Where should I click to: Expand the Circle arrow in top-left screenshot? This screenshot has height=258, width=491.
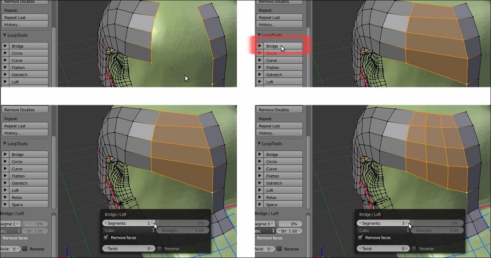[x=5, y=53]
